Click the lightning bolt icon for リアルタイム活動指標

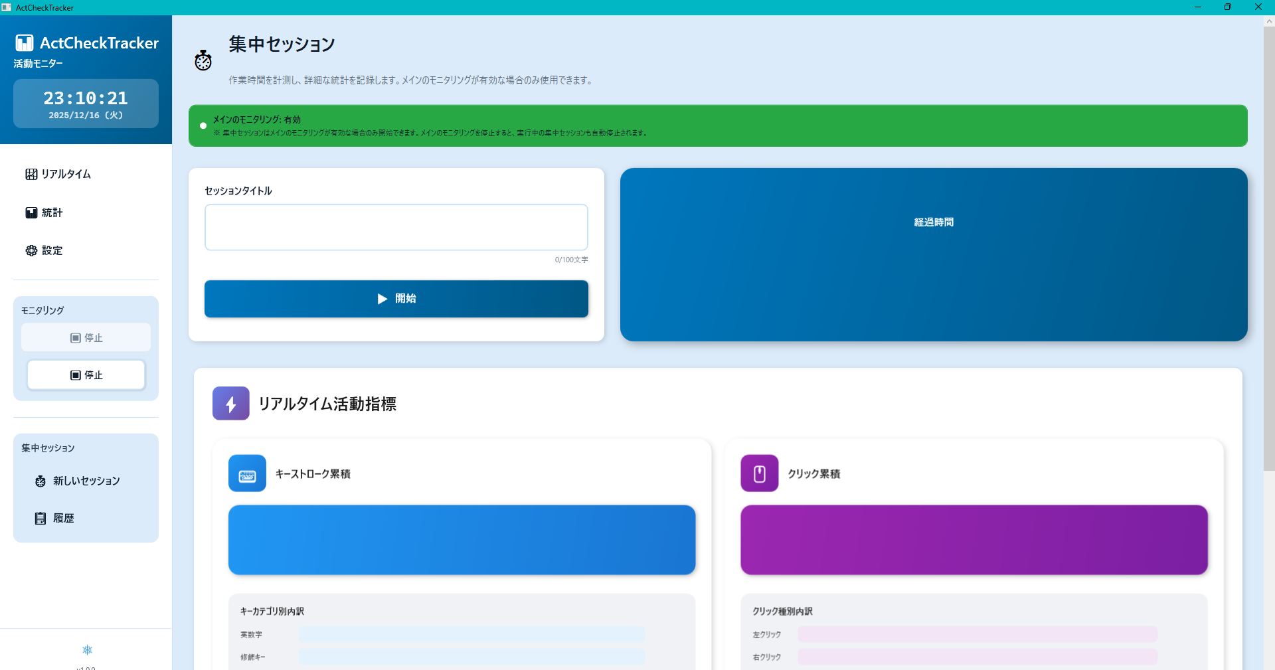tap(230, 403)
